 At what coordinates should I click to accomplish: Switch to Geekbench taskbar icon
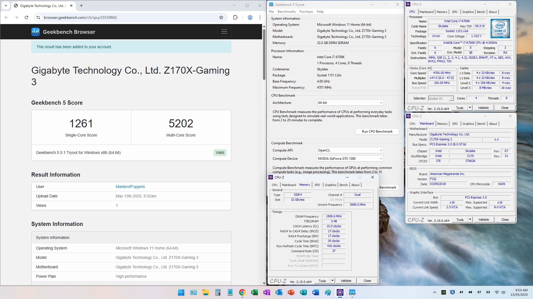352,292
